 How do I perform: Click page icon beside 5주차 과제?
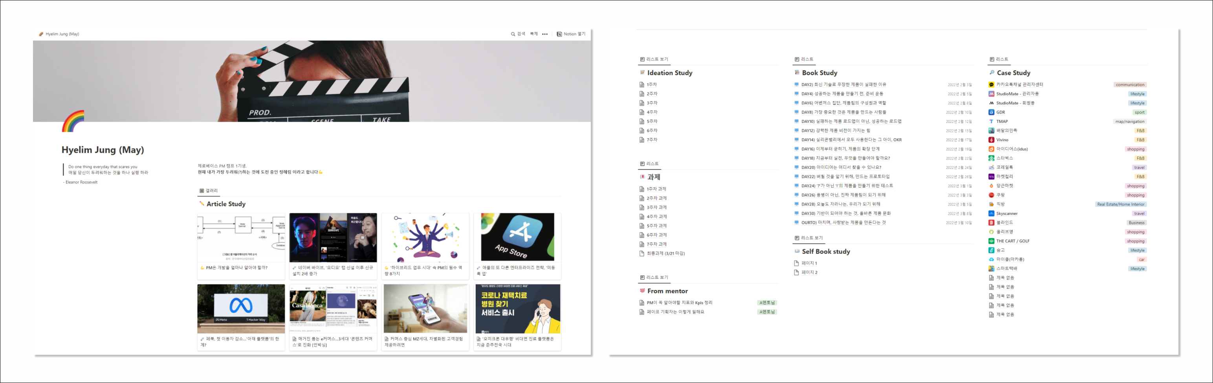[x=642, y=226]
